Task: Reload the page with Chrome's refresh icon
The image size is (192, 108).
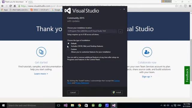Action: (x=11, y=6)
